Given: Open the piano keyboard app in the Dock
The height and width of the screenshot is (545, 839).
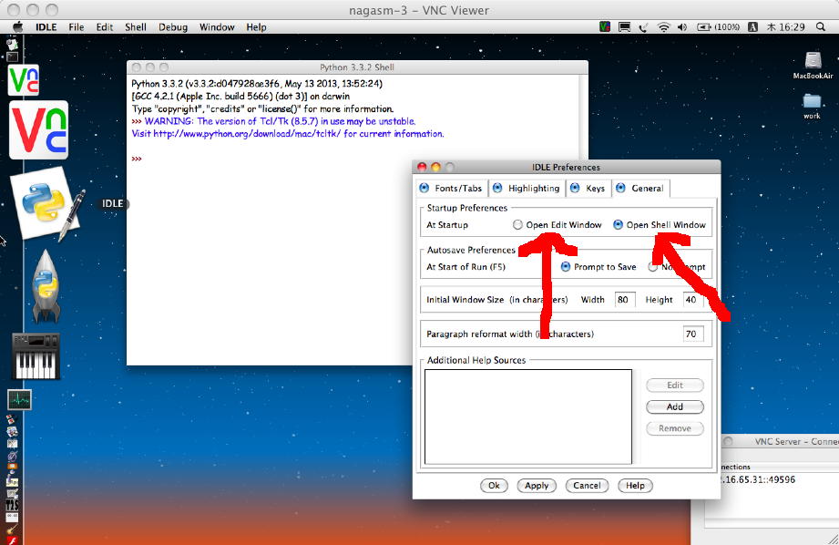Looking at the screenshot, I should 36,356.
